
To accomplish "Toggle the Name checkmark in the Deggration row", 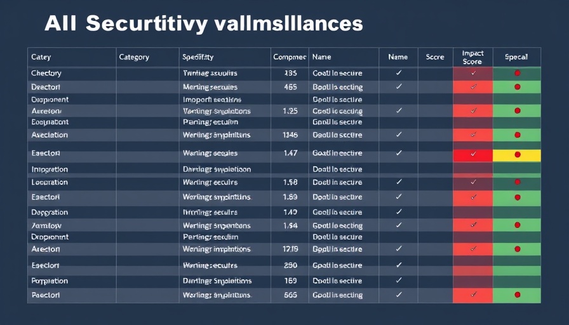I will (x=399, y=211).
